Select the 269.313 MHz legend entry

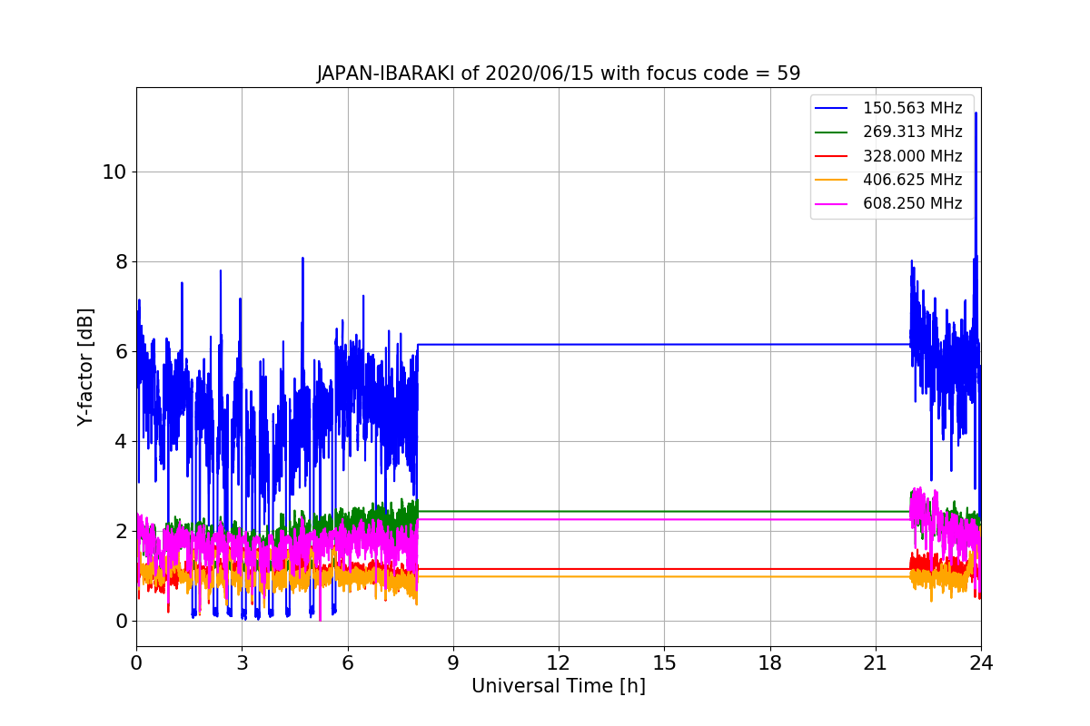click(x=891, y=132)
